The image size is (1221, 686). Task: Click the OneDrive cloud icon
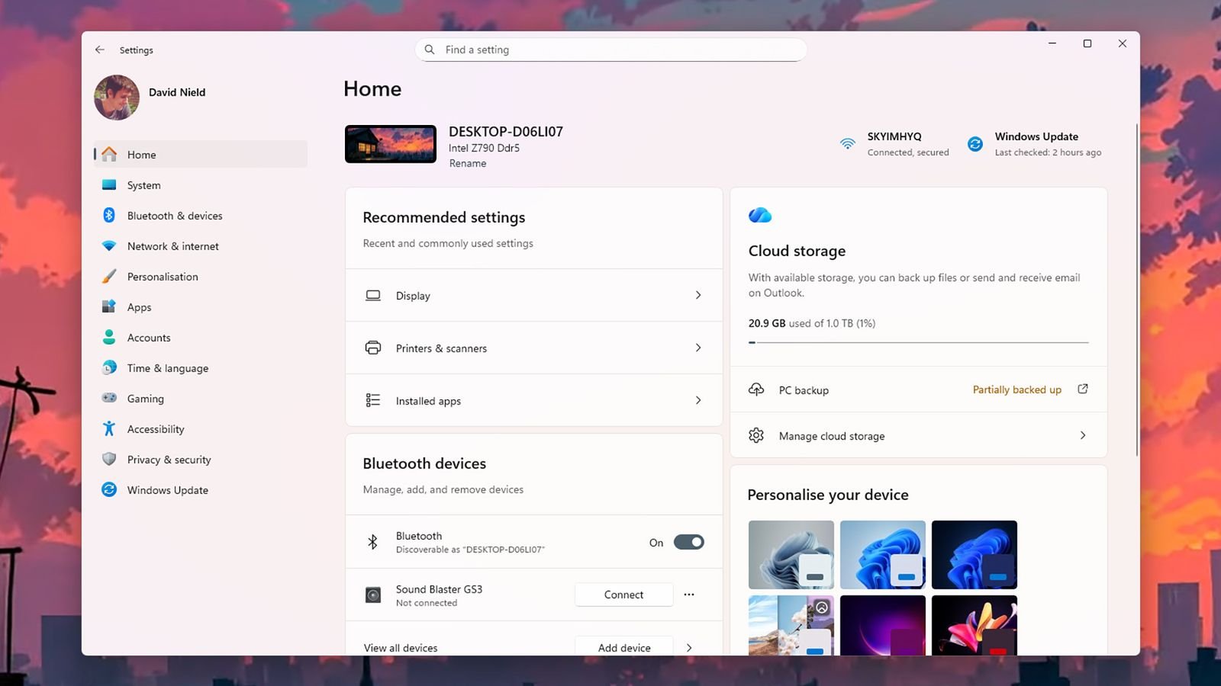pyautogui.click(x=760, y=216)
